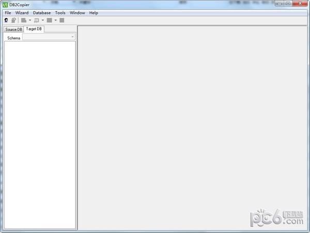Close the DB2Copier window
The height and width of the screenshot is (233, 310).
300,4
